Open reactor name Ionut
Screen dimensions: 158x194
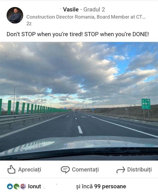[x=34, y=186]
